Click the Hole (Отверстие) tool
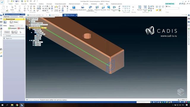Viewport: 190px width, 107px height. [97, 8]
